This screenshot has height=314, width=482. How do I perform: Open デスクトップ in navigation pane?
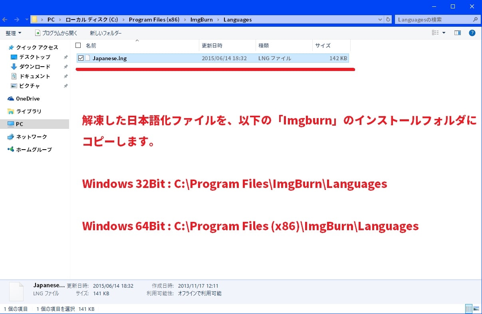point(35,57)
